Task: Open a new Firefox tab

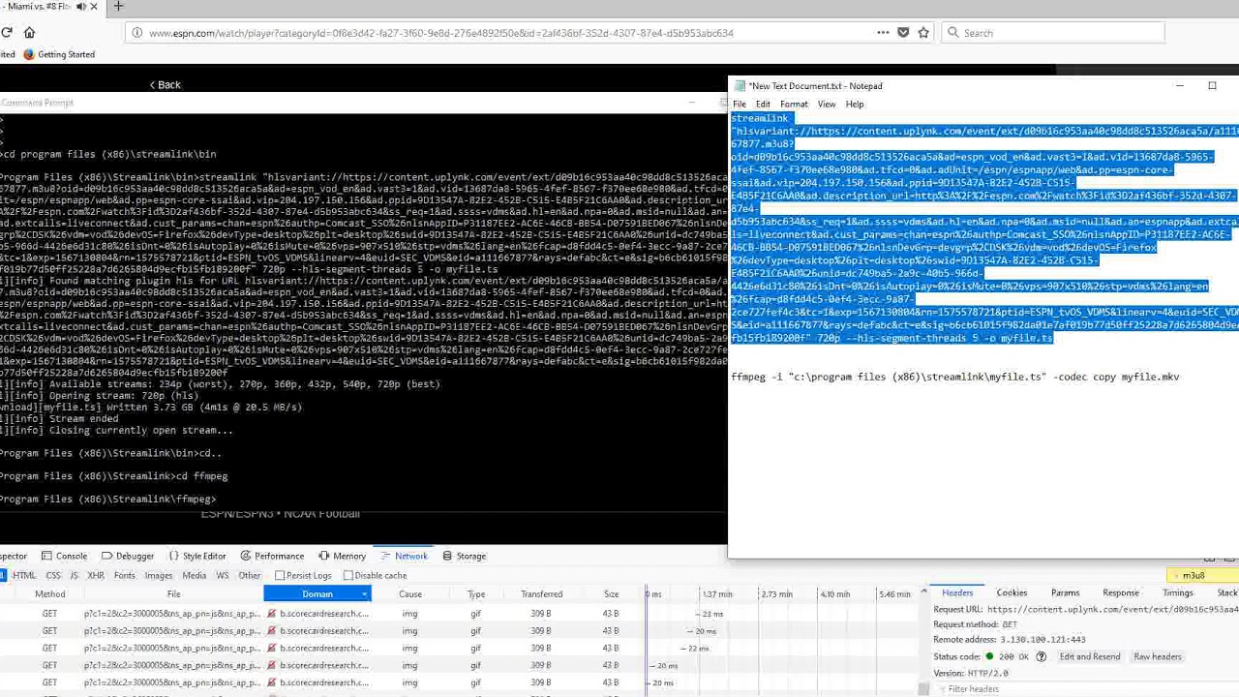Action: [x=118, y=7]
